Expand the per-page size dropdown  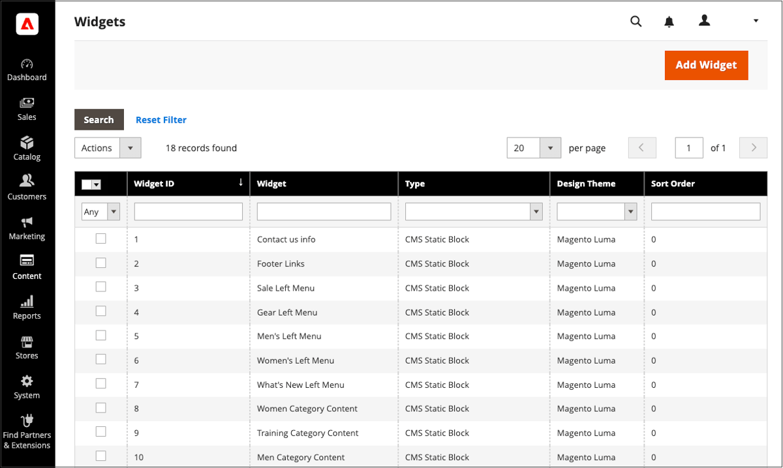pos(550,147)
